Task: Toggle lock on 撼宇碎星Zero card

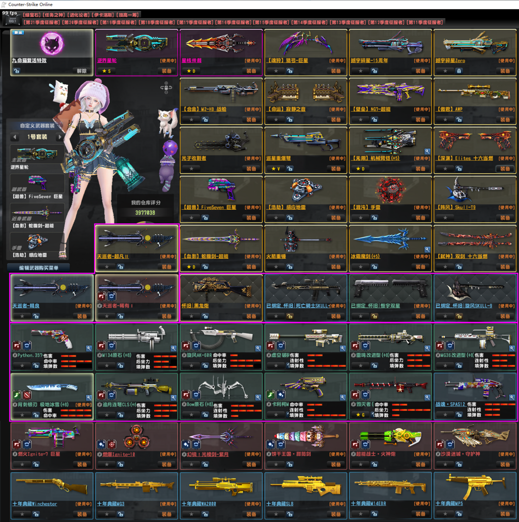Action: click(459, 71)
